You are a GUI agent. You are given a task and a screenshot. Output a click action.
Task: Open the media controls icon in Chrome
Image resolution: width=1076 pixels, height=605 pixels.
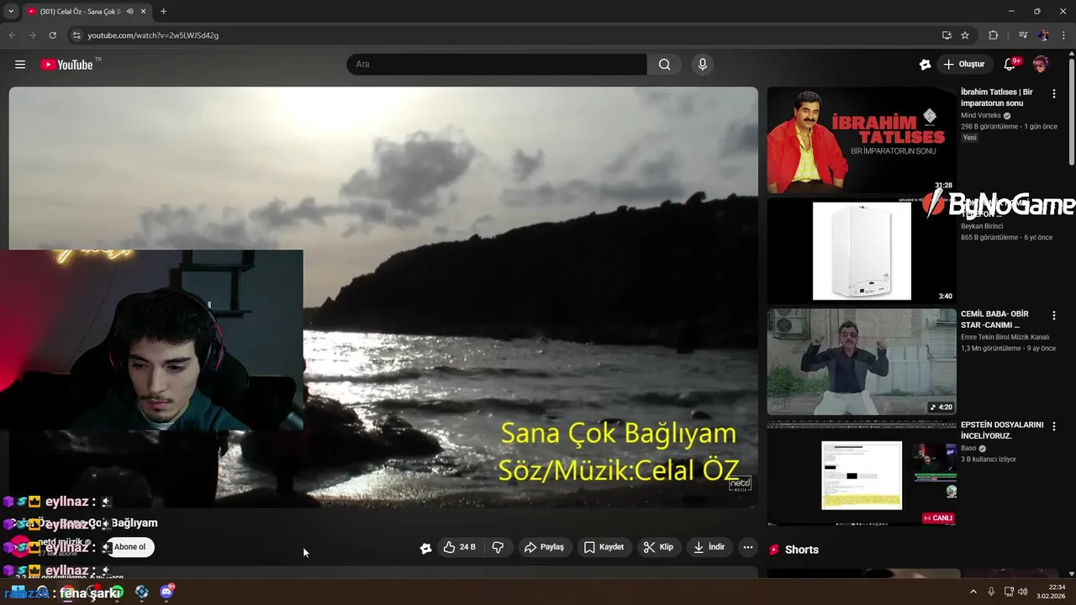pyautogui.click(x=1023, y=35)
